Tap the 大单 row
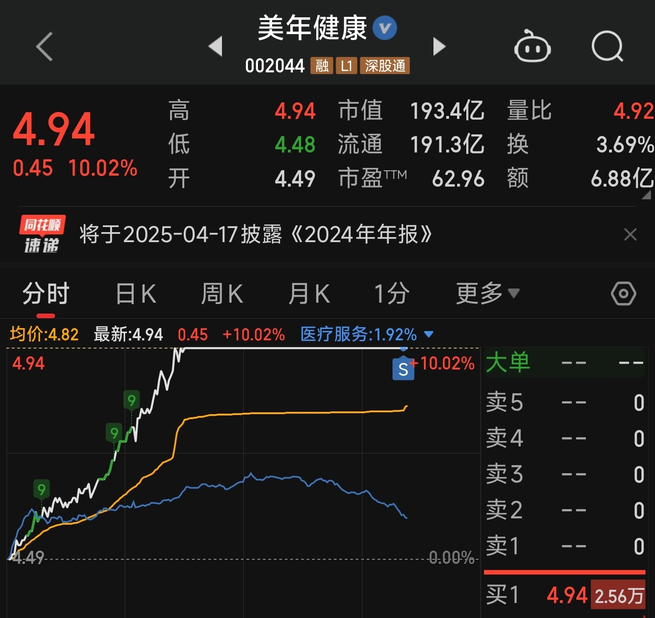655x618 pixels. (564, 363)
